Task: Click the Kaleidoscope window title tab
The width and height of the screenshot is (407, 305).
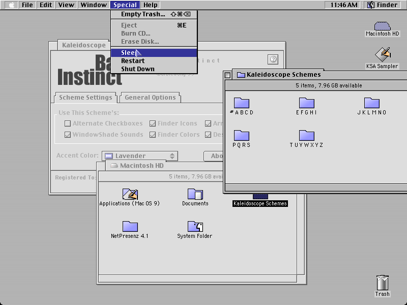Action: [x=84, y=45]
